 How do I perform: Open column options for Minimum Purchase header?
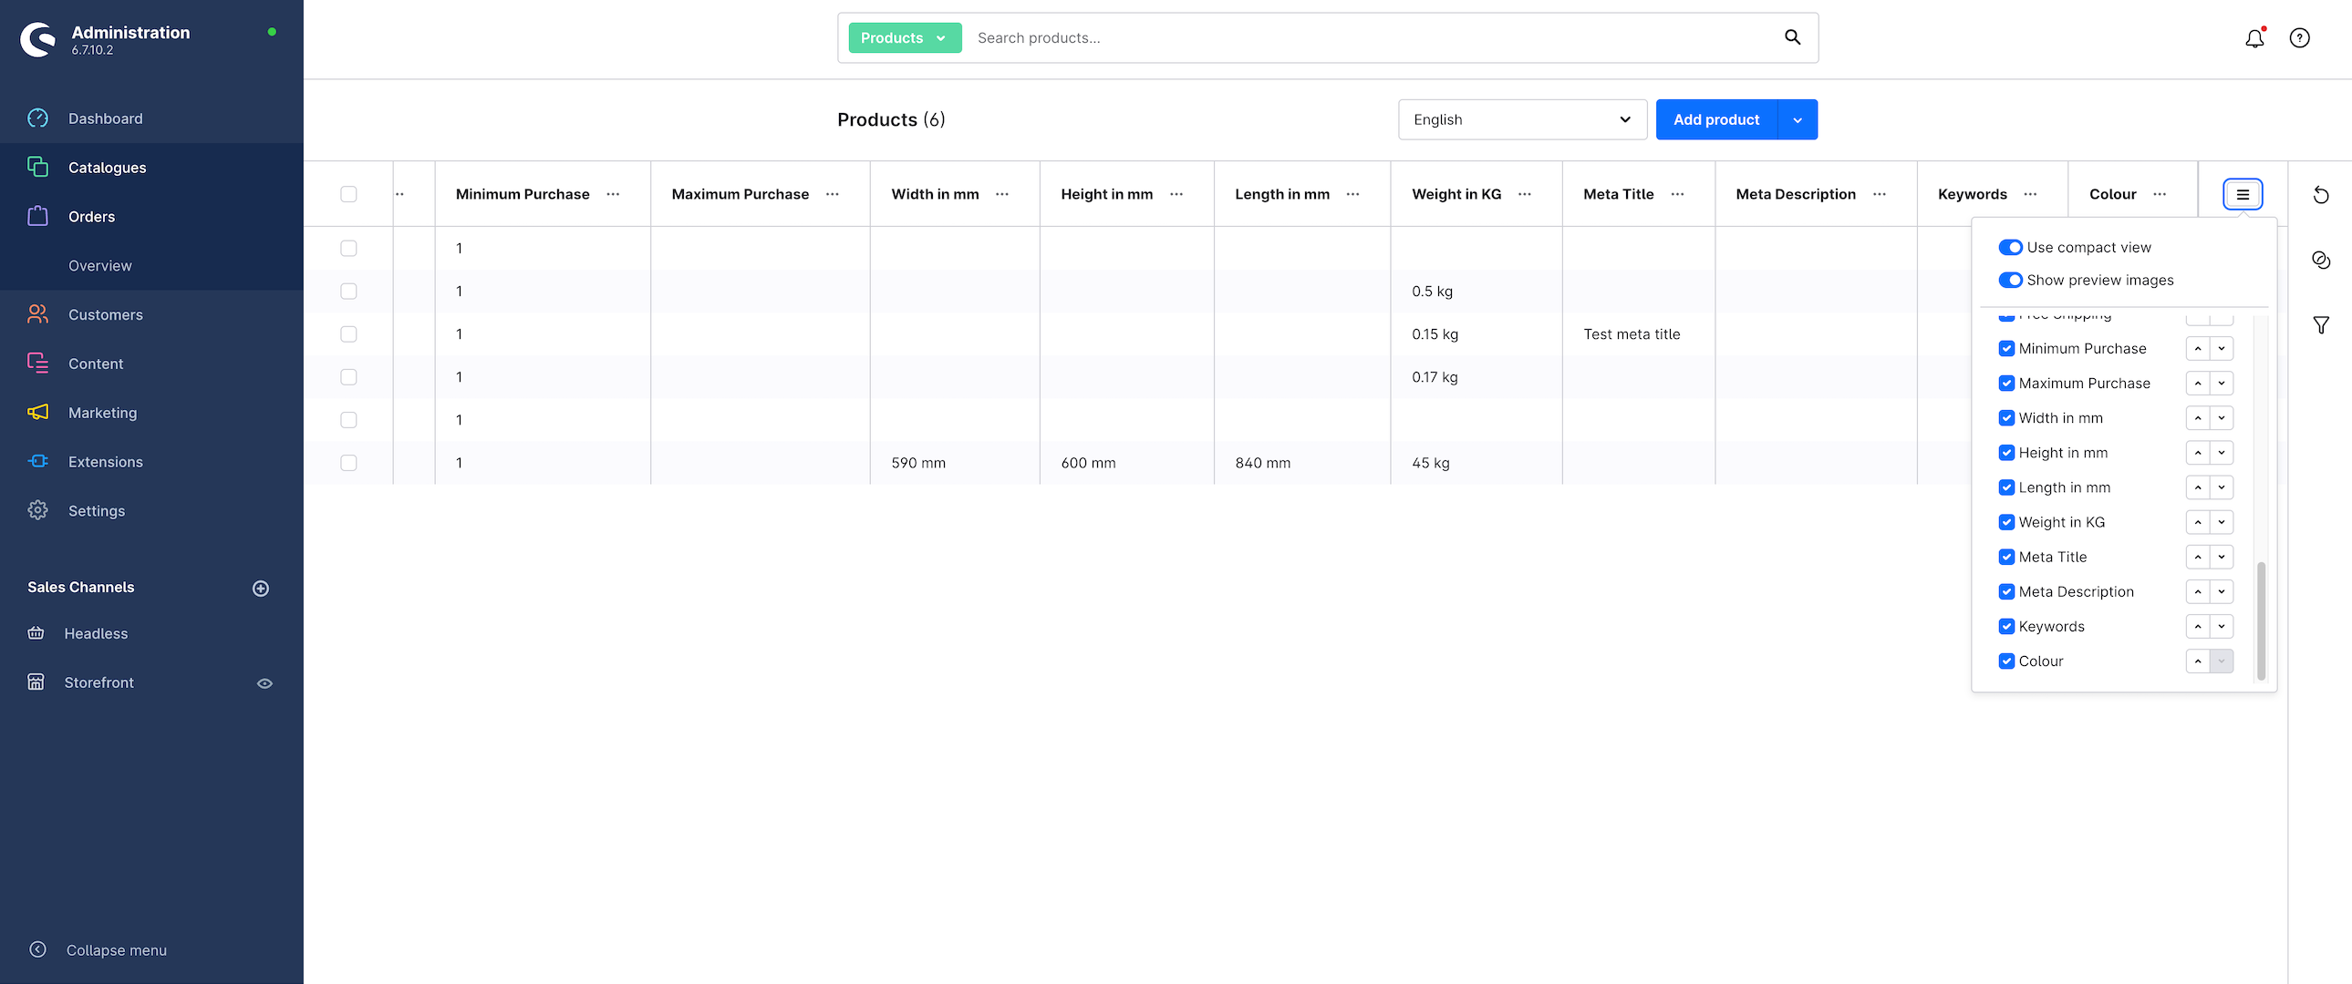click(x=613, y=194)
